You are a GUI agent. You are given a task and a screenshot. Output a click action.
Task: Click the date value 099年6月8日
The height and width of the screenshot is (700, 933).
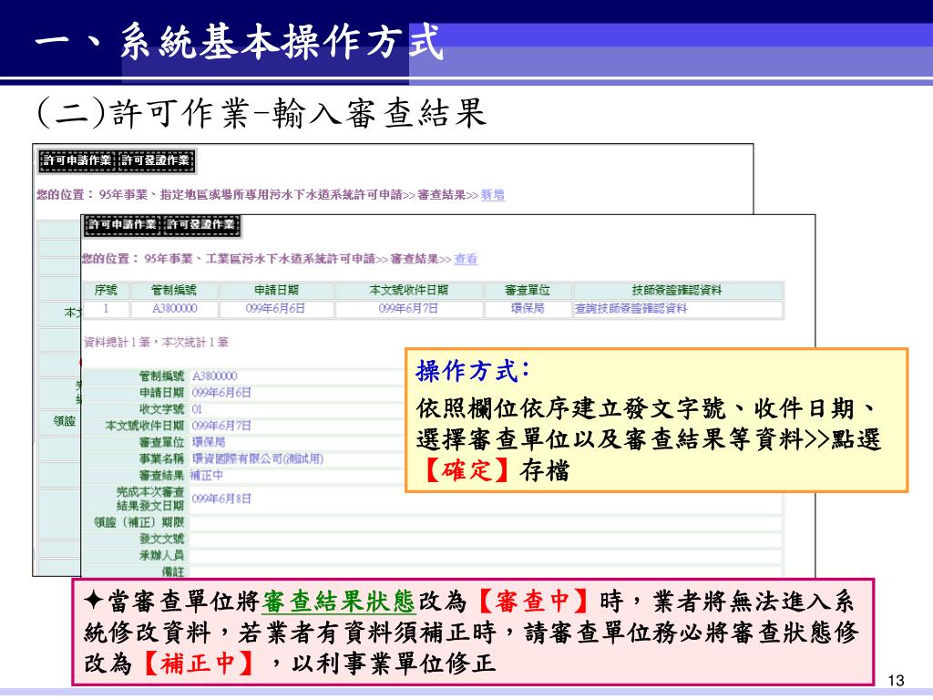pyautogui.click(x=221, y=499)
